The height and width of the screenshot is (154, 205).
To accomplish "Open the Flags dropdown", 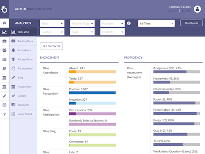I will [x=82, y=32].
